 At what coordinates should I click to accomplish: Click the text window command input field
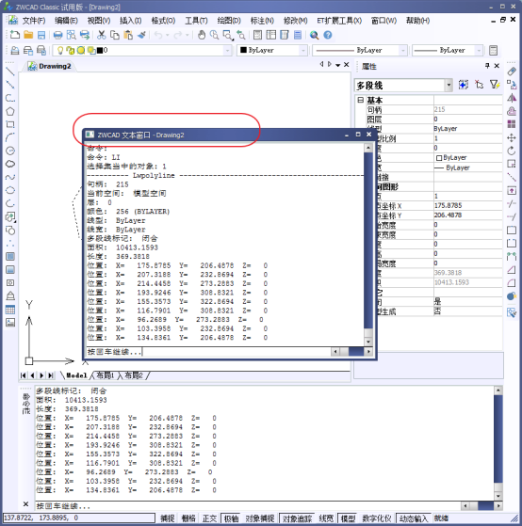(208, 352)
